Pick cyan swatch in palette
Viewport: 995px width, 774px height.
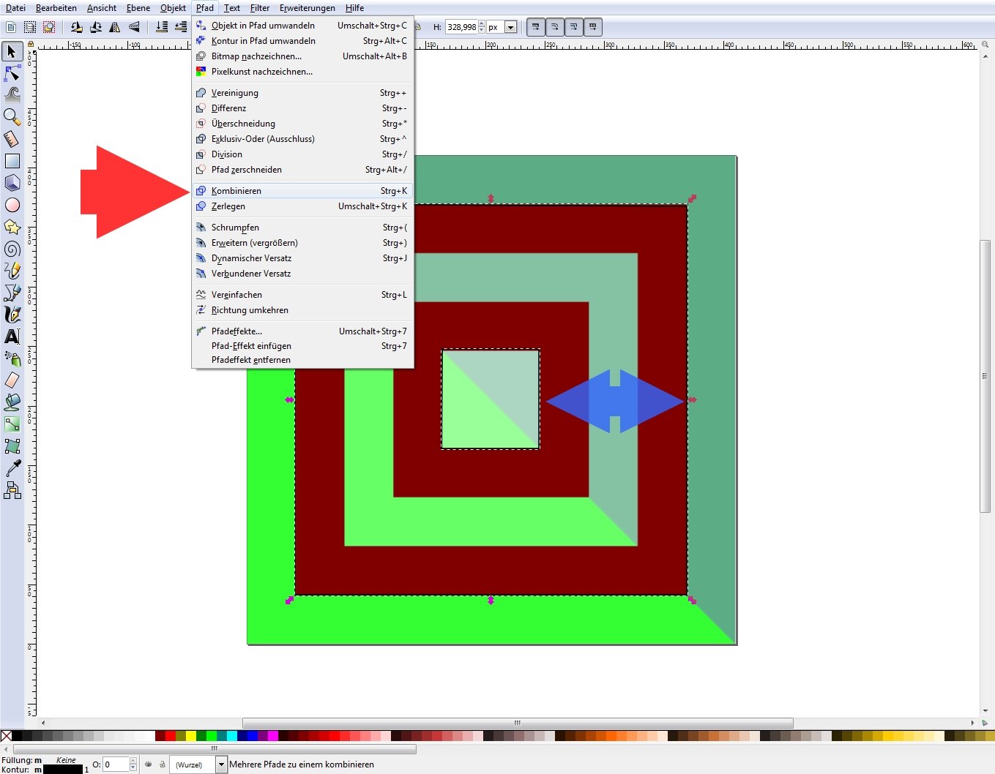(231, 735)
